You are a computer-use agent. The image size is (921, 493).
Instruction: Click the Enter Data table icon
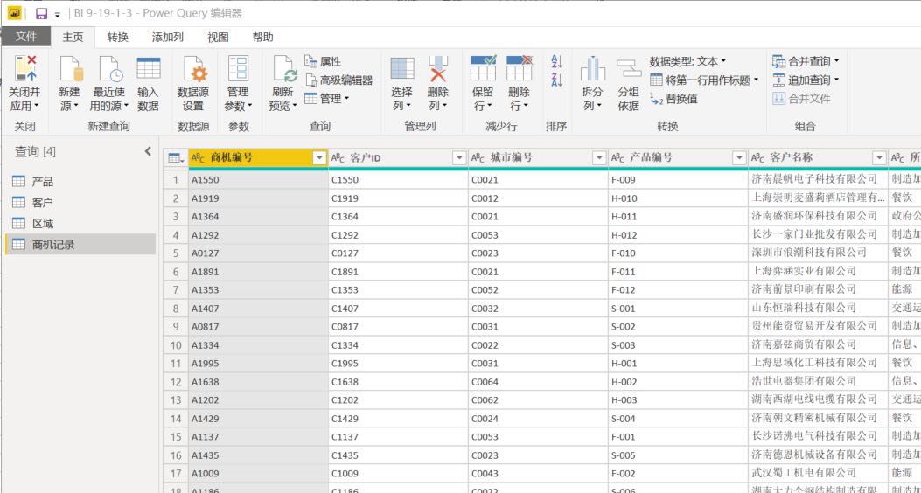click(x=148, y=69)
